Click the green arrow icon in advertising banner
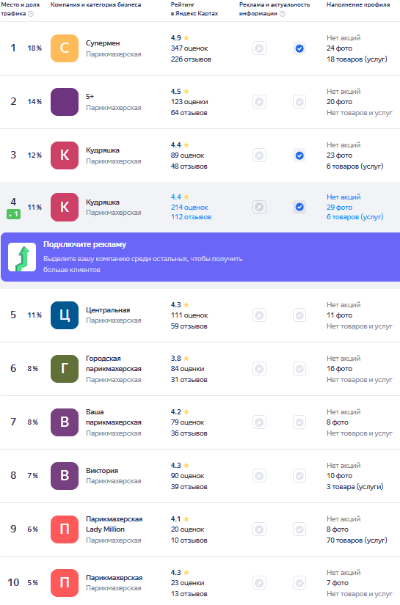The image size is (400, 605). pyautogui.click(x=22, y=257)
